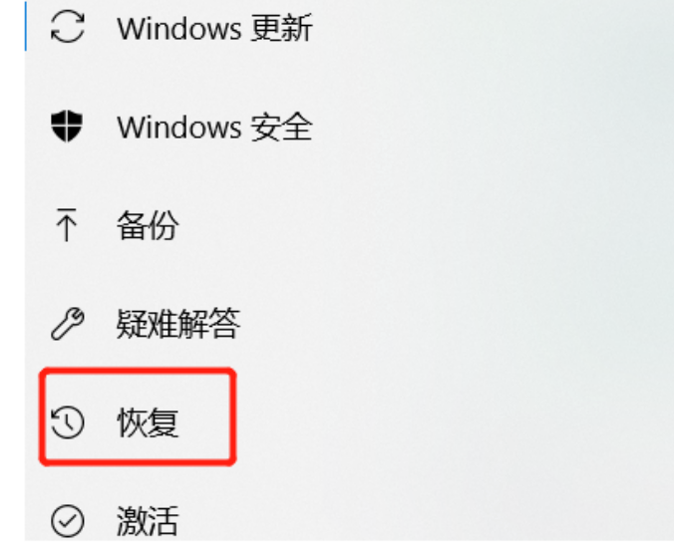Click the blue selection bar beside Windows 更新
Image resolution: width=674 pixels, height=555 pixels.
coord(26,26)
